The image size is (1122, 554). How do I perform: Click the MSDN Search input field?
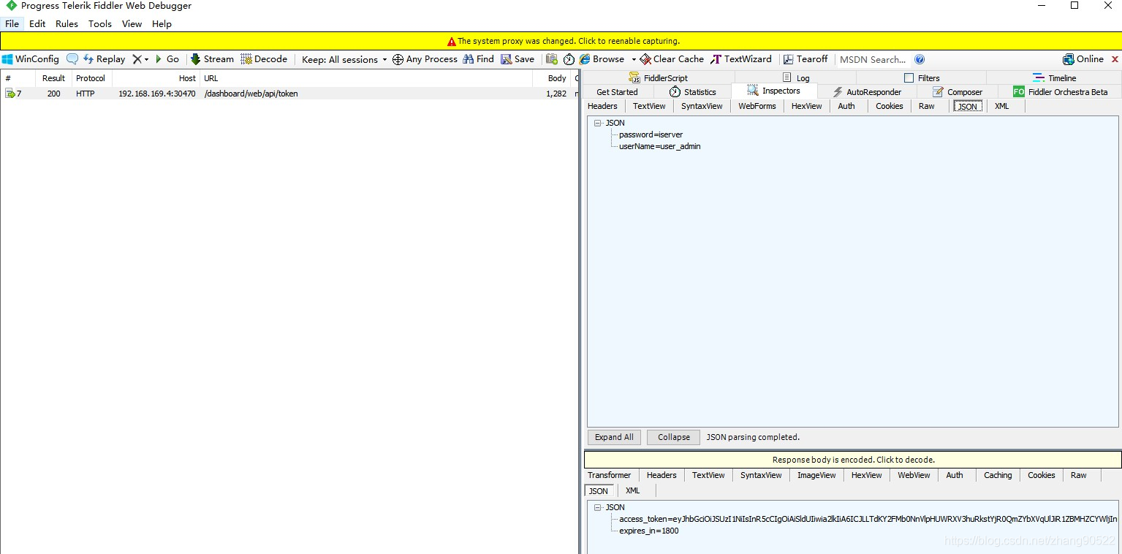pos(873,59)
